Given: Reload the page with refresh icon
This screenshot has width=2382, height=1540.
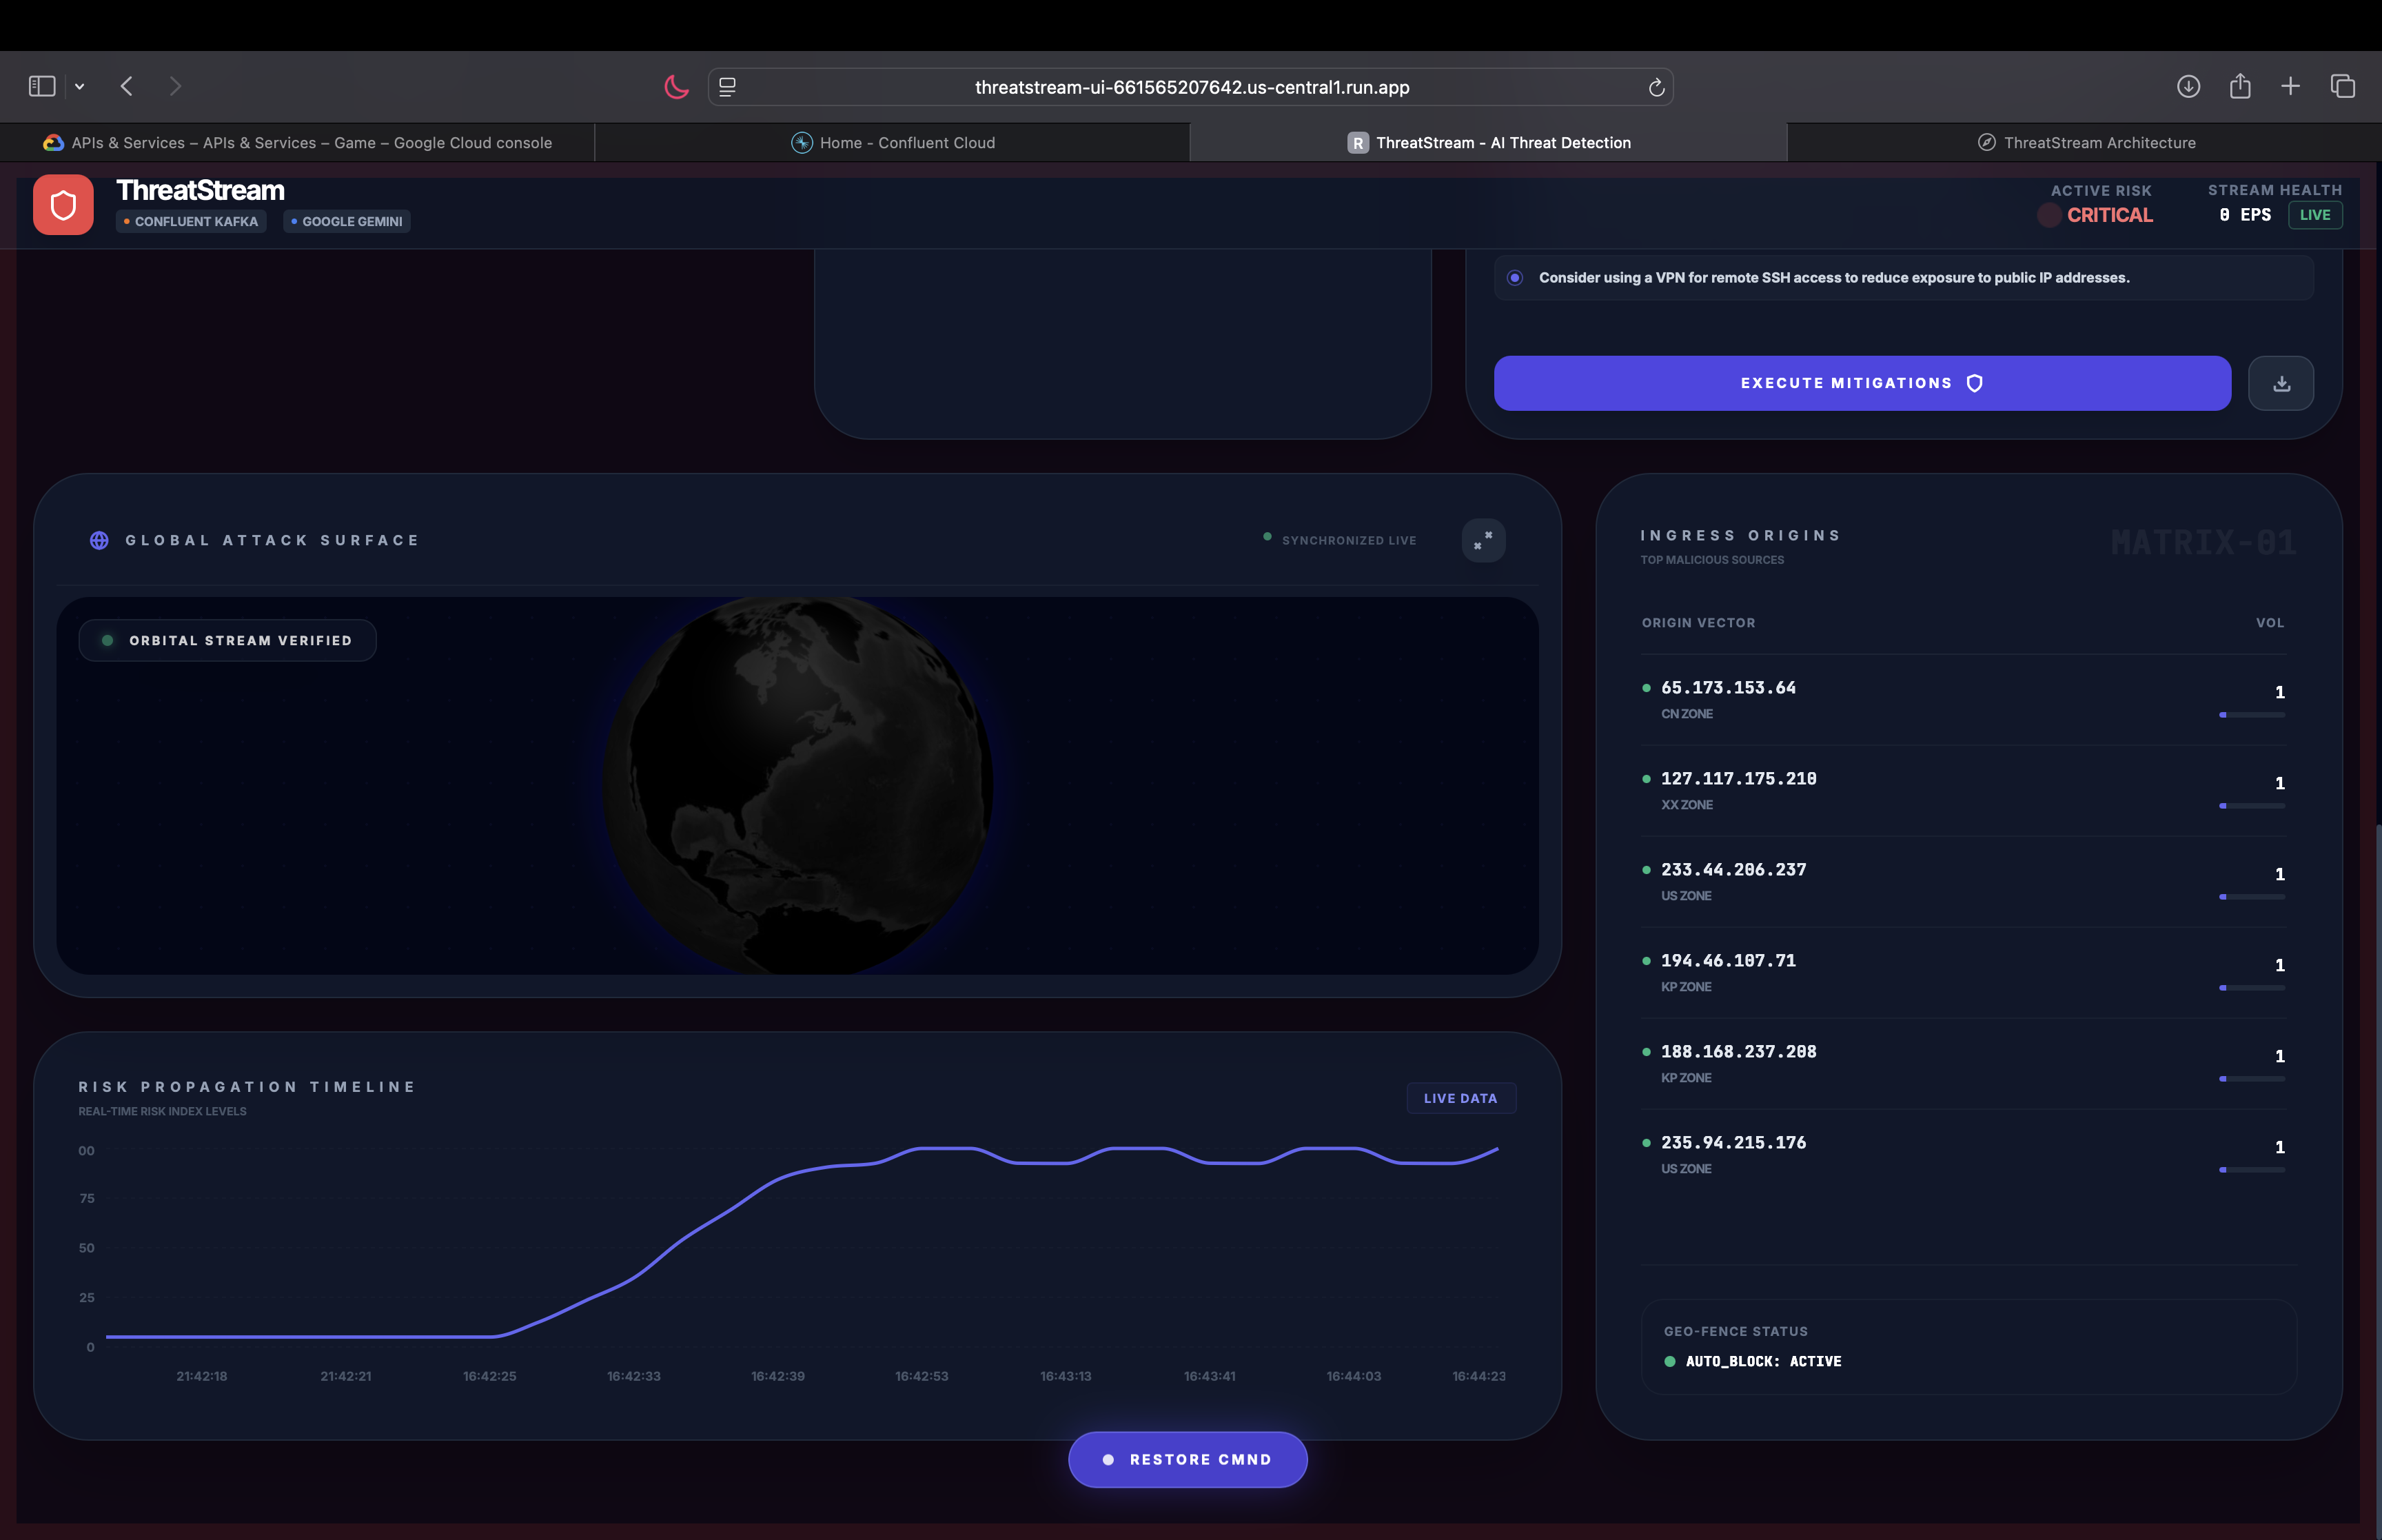Looking at the screenshot, I should click(1656, 88).
